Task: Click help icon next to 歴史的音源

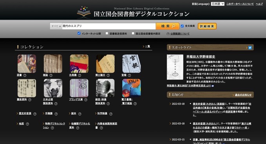Action: (35, 114)
